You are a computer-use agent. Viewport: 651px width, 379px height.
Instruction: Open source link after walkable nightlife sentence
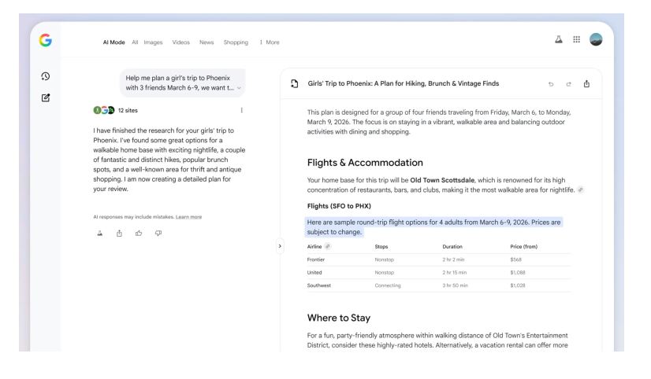pyautogui.click(x=580, y=189)
